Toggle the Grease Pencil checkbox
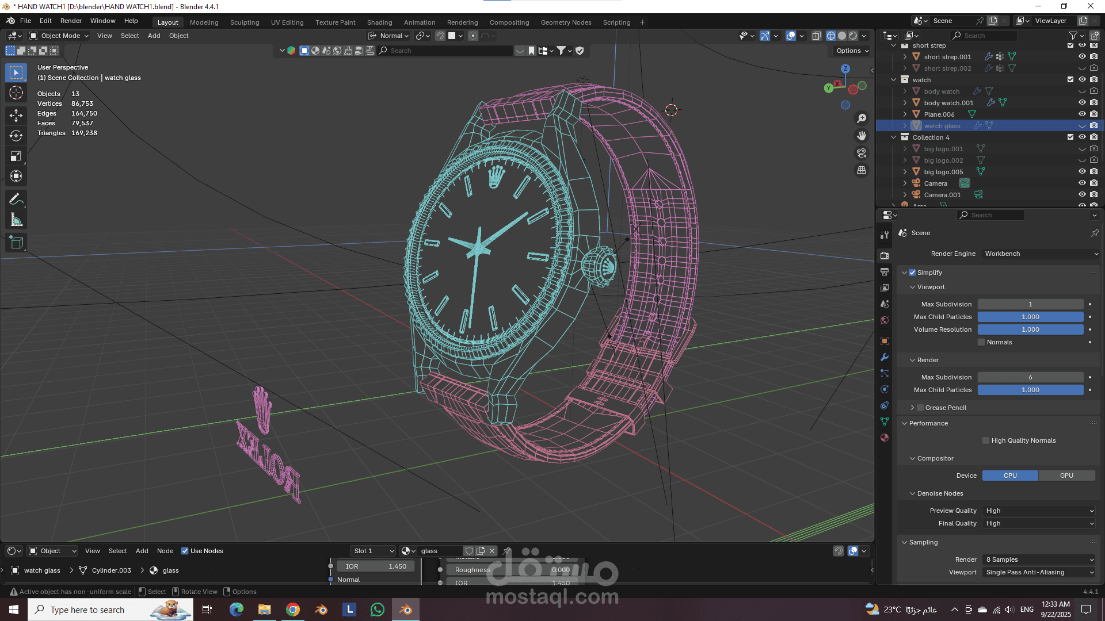The width and height of the screenshot is (1105, 621). (920, 408)
